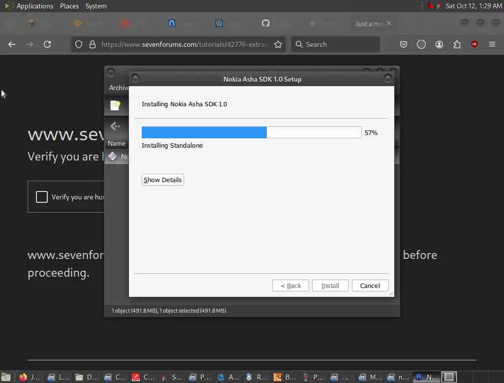The height and width of the screenshot is (383, 504).
Task: Click the '< Back' button
Action: click(290, 286)
